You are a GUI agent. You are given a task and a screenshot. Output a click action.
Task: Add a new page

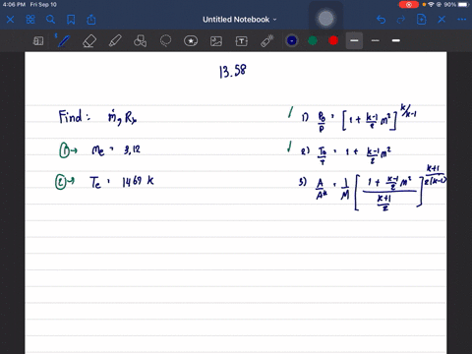(421, 20)
